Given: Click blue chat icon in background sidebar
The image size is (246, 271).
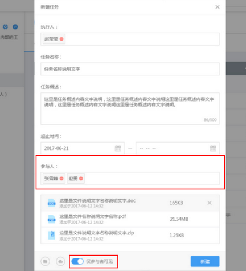Looking at the screenshot, I should [15, 27].
